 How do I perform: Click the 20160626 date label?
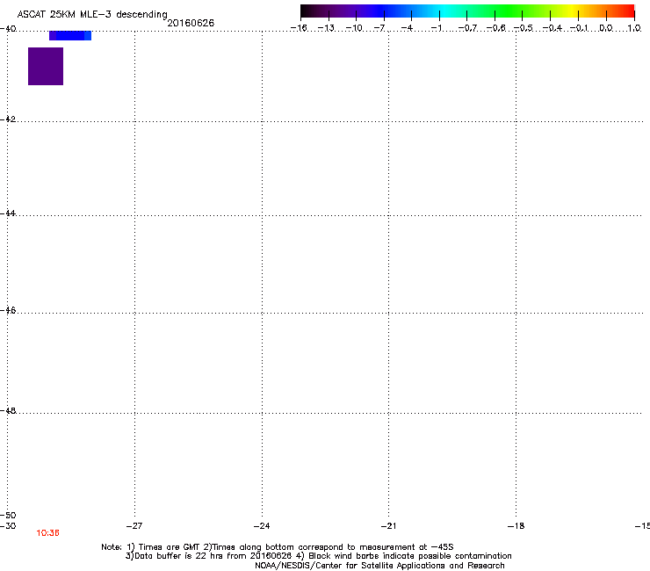tap(191, 23)
